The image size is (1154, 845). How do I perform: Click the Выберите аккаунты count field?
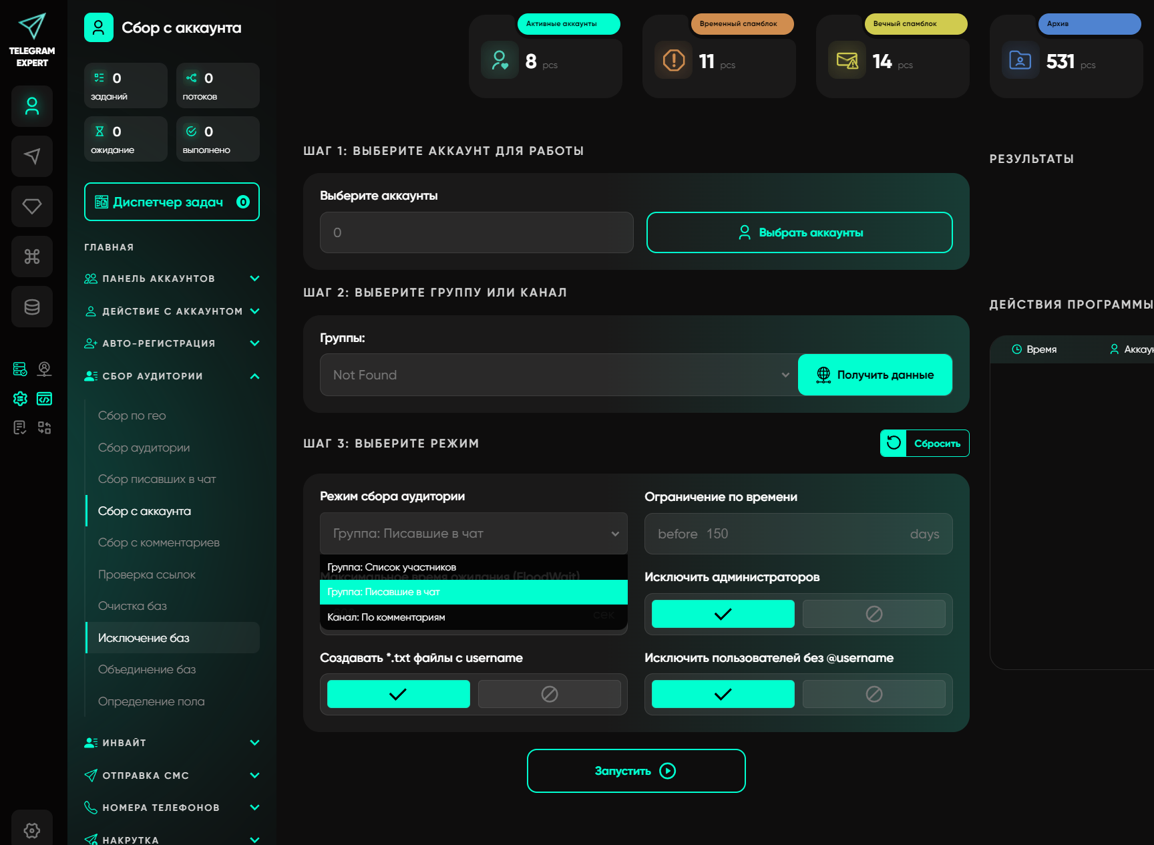[x=477, y=232]
